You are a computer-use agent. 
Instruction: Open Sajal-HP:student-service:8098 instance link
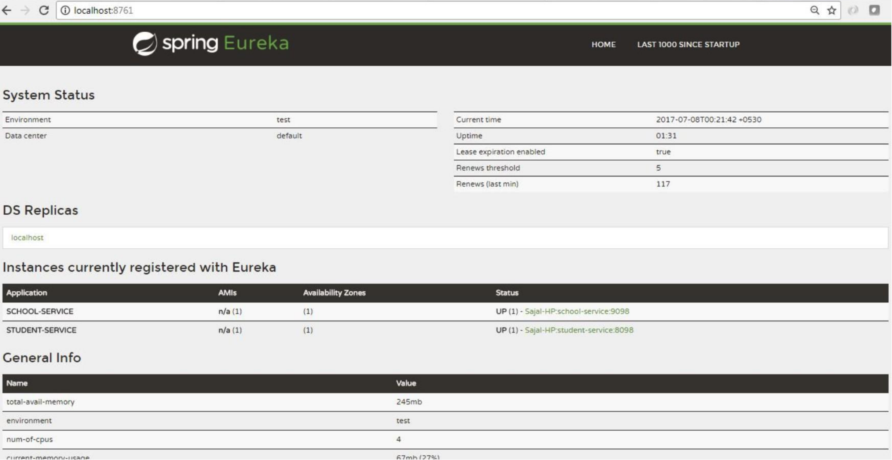[579, 330]
